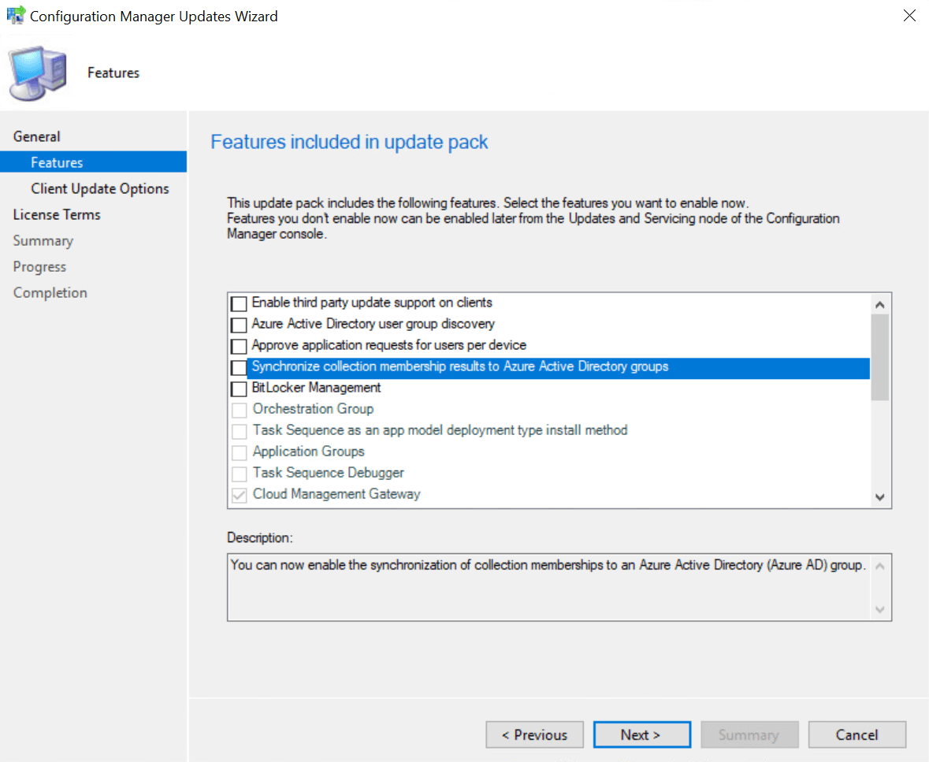Close the Configuration Manager Updates Wizard
The height and width of the screenshot is (762, 929).
click(909, 16)
